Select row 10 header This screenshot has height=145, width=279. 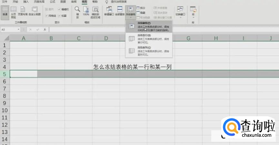coord(5,110)
